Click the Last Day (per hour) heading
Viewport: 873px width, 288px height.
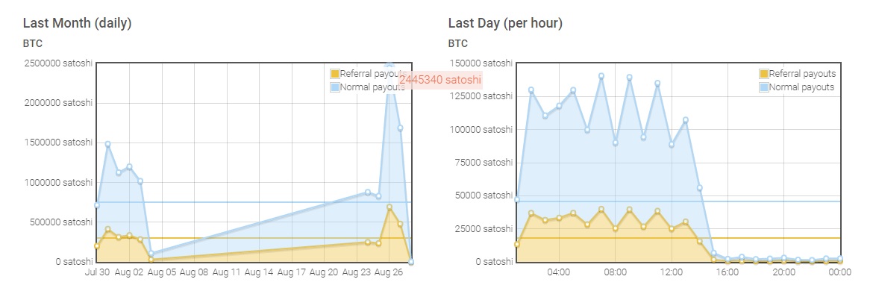[505, 23]
